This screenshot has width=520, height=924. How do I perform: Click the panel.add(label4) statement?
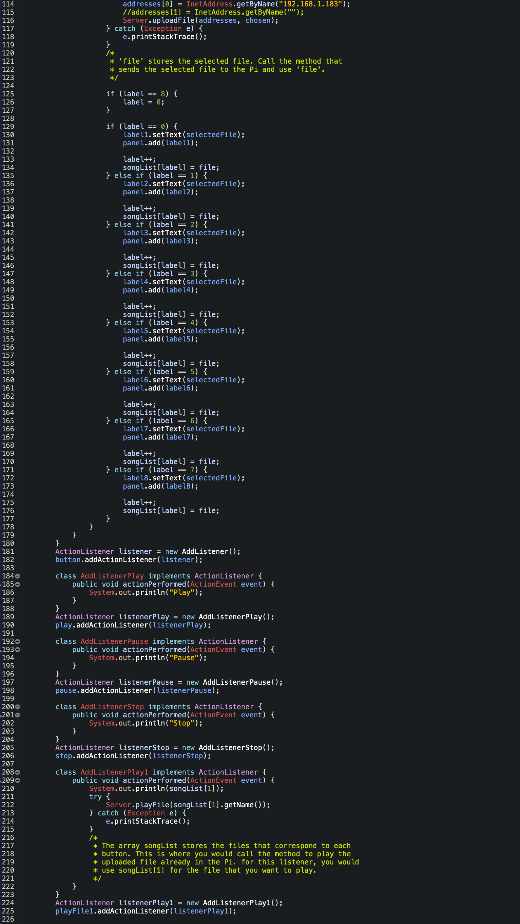(x=160, y=290)
